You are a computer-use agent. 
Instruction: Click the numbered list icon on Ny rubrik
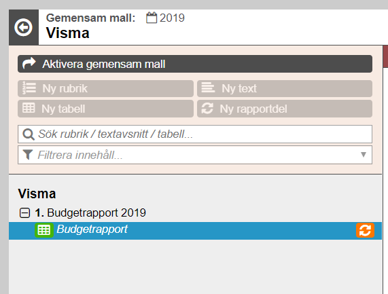[x=29, y=88]
